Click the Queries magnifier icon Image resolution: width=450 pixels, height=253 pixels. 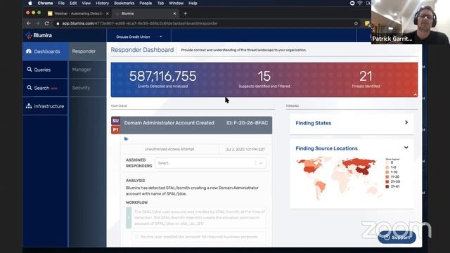pos(30,70)
